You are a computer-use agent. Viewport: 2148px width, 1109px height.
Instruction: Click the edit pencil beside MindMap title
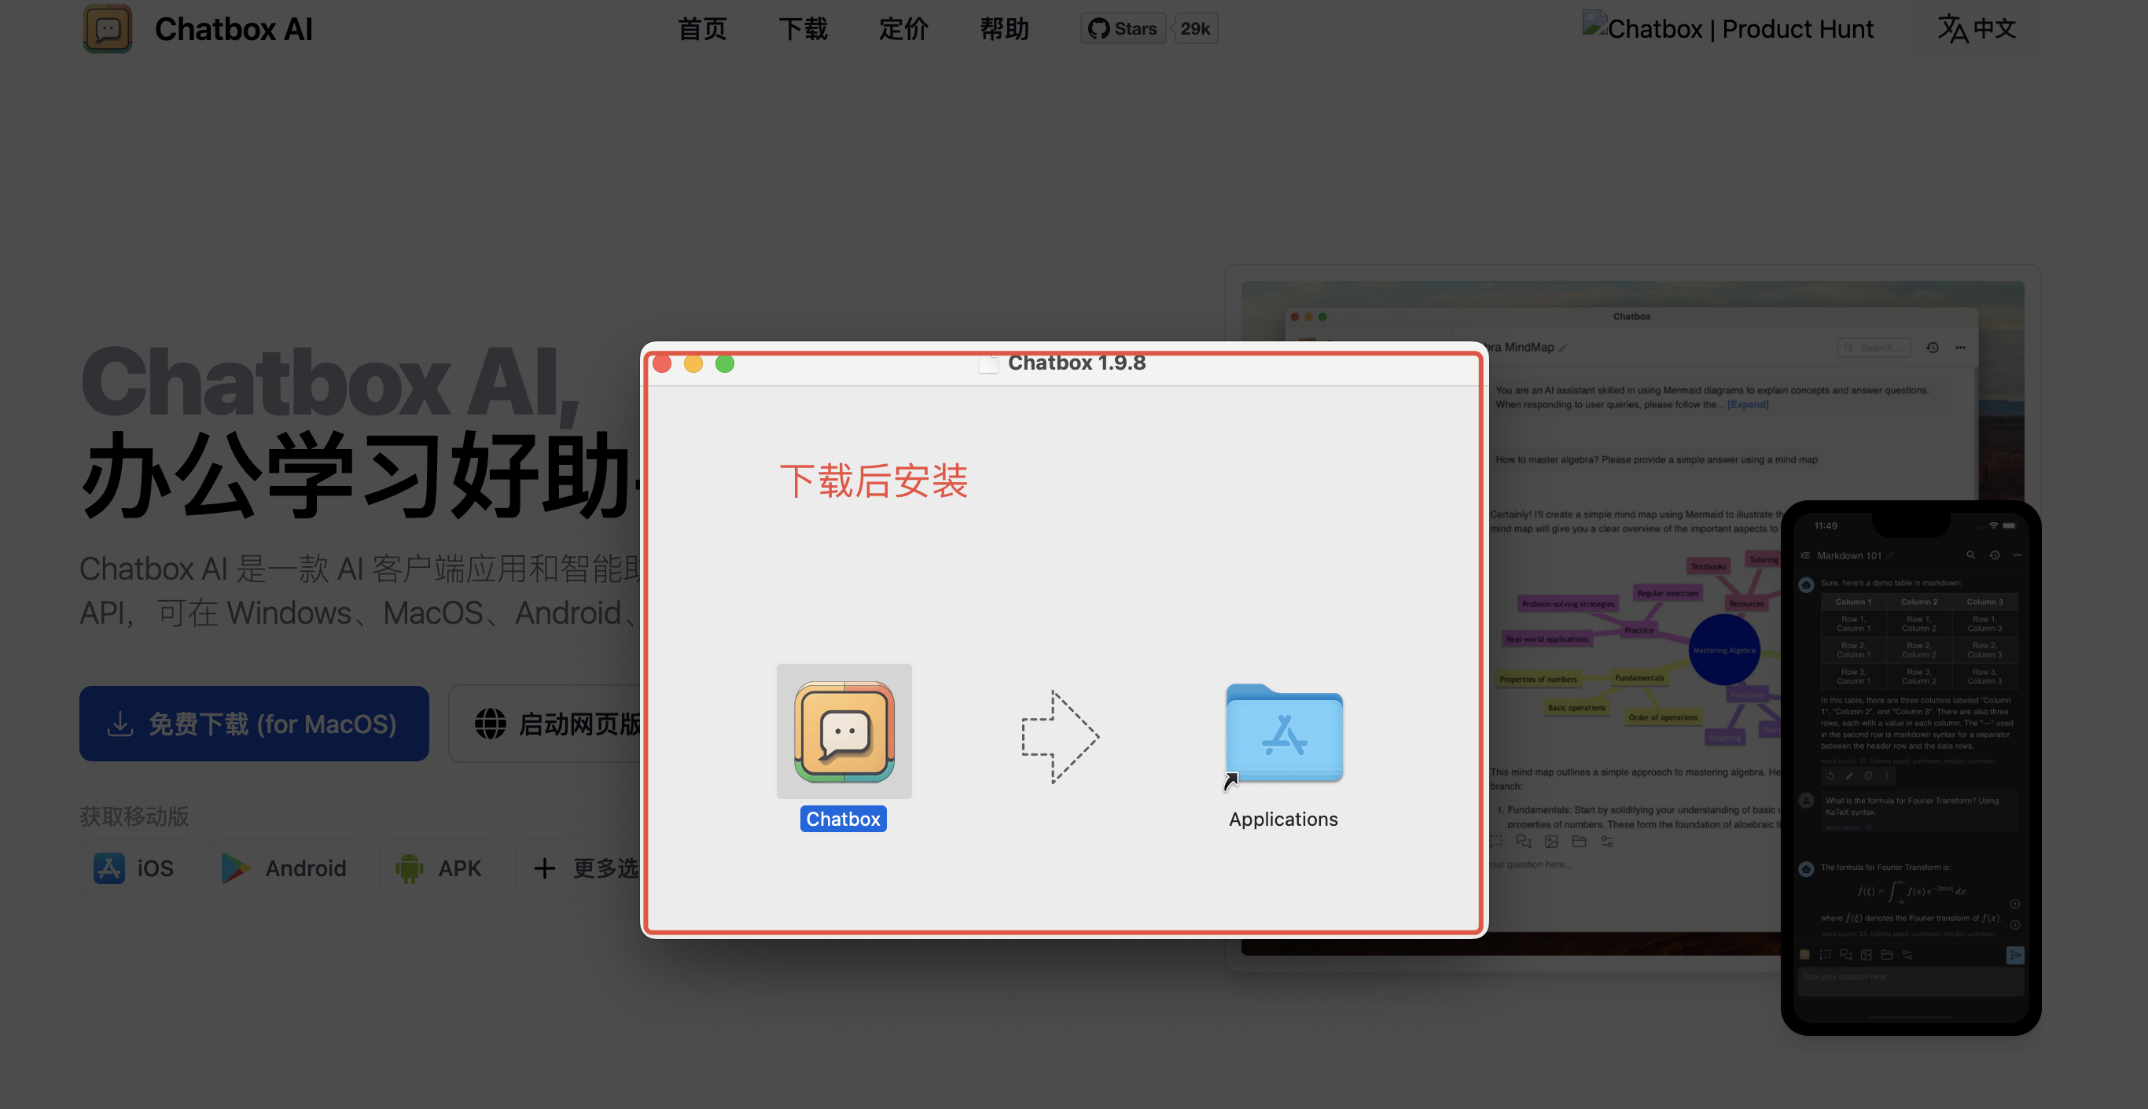[1564, 347]
